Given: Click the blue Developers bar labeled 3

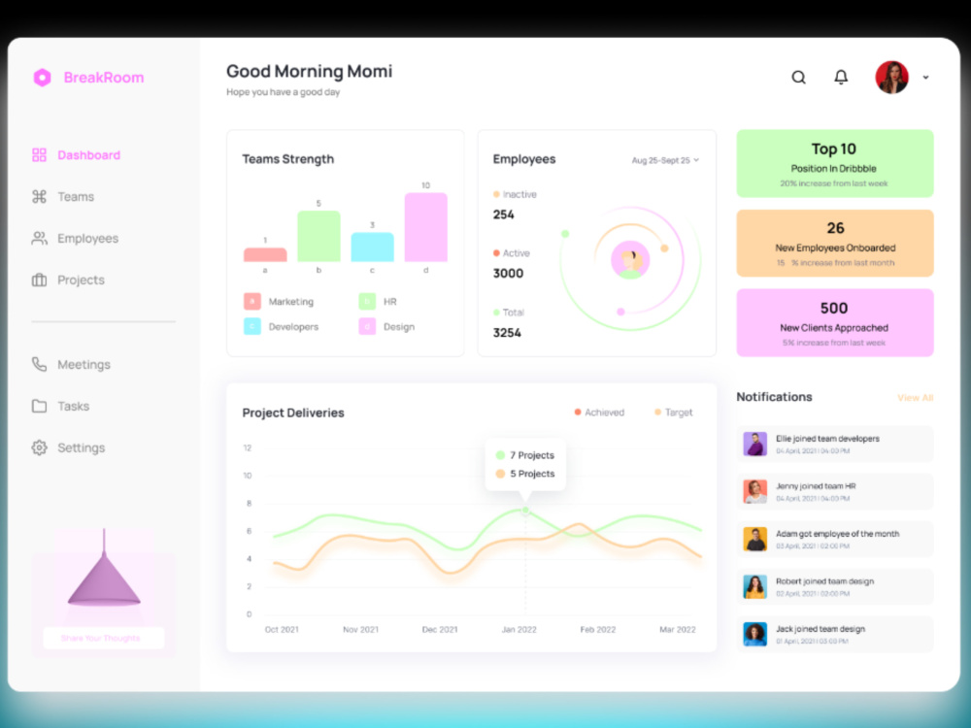Looking at the screenshot, I should coord(372,247).
